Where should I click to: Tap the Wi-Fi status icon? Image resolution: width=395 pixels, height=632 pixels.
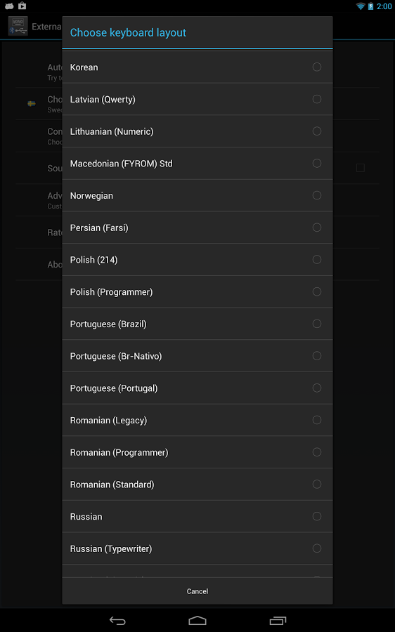361,6
